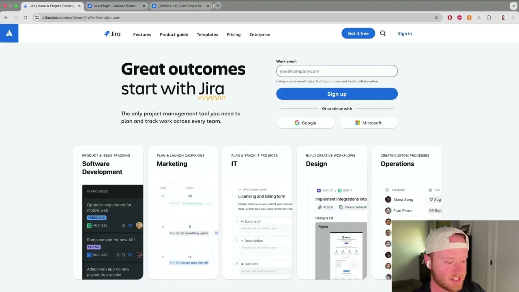Click the paperclip Attach icon
519x292 pixels.
[320, 207]
